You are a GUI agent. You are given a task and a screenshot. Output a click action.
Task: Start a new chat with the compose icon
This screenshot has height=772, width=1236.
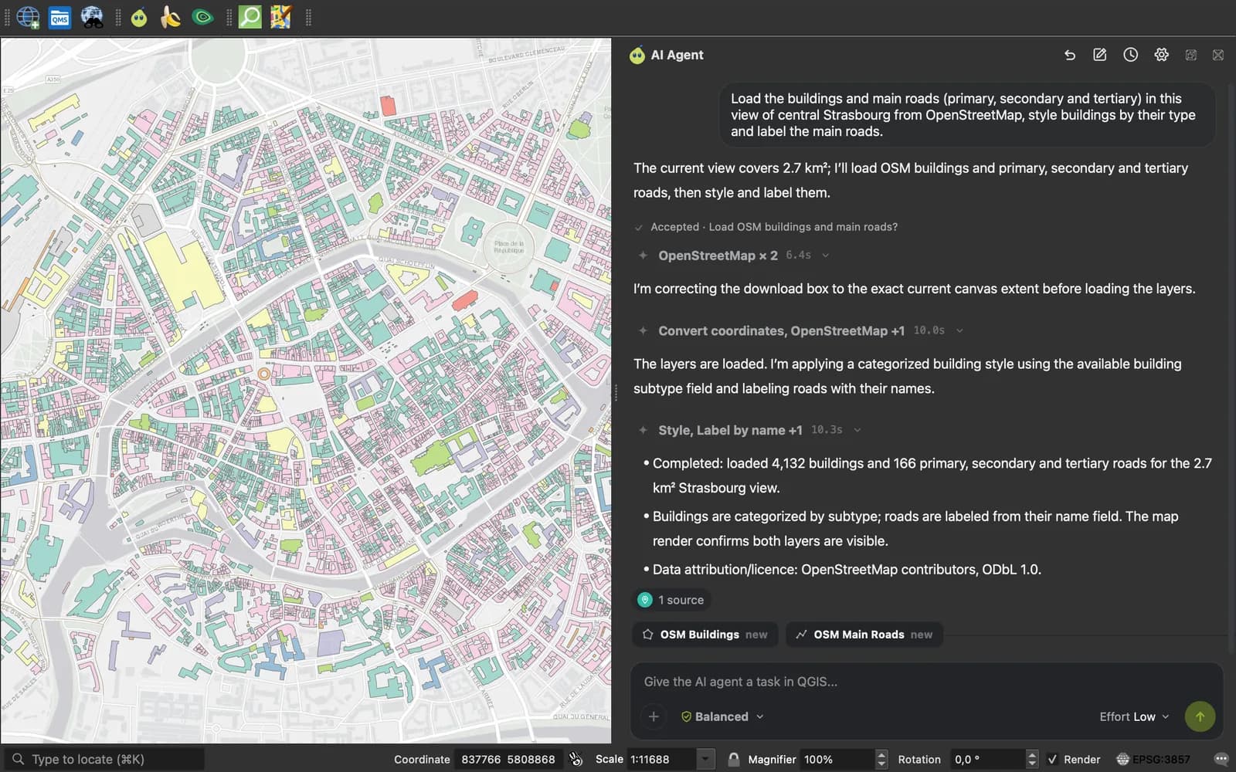[x=1100, y=55]
